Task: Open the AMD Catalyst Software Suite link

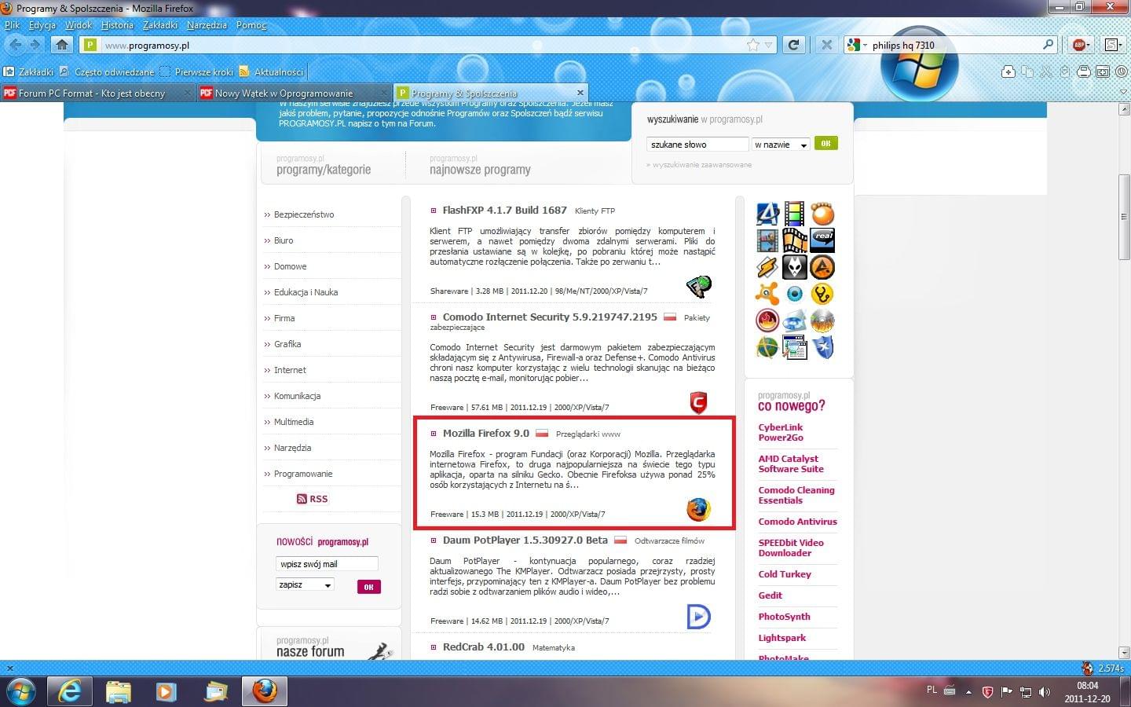Action: [791, 463]
